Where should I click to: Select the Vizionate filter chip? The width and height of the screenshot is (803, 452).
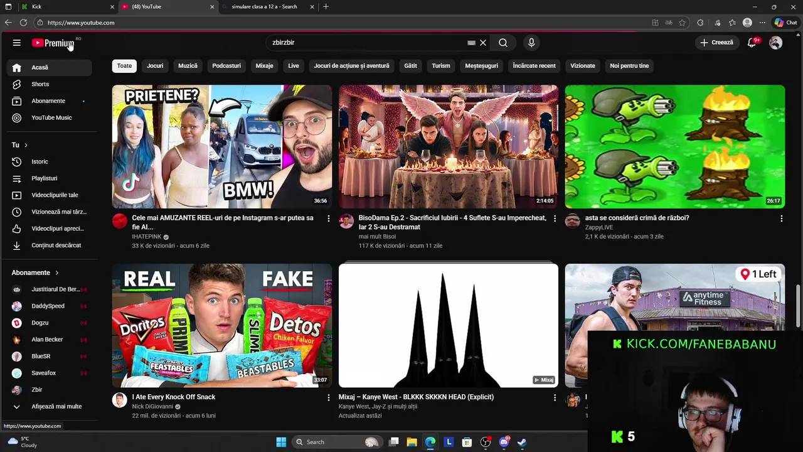(582, 66)
